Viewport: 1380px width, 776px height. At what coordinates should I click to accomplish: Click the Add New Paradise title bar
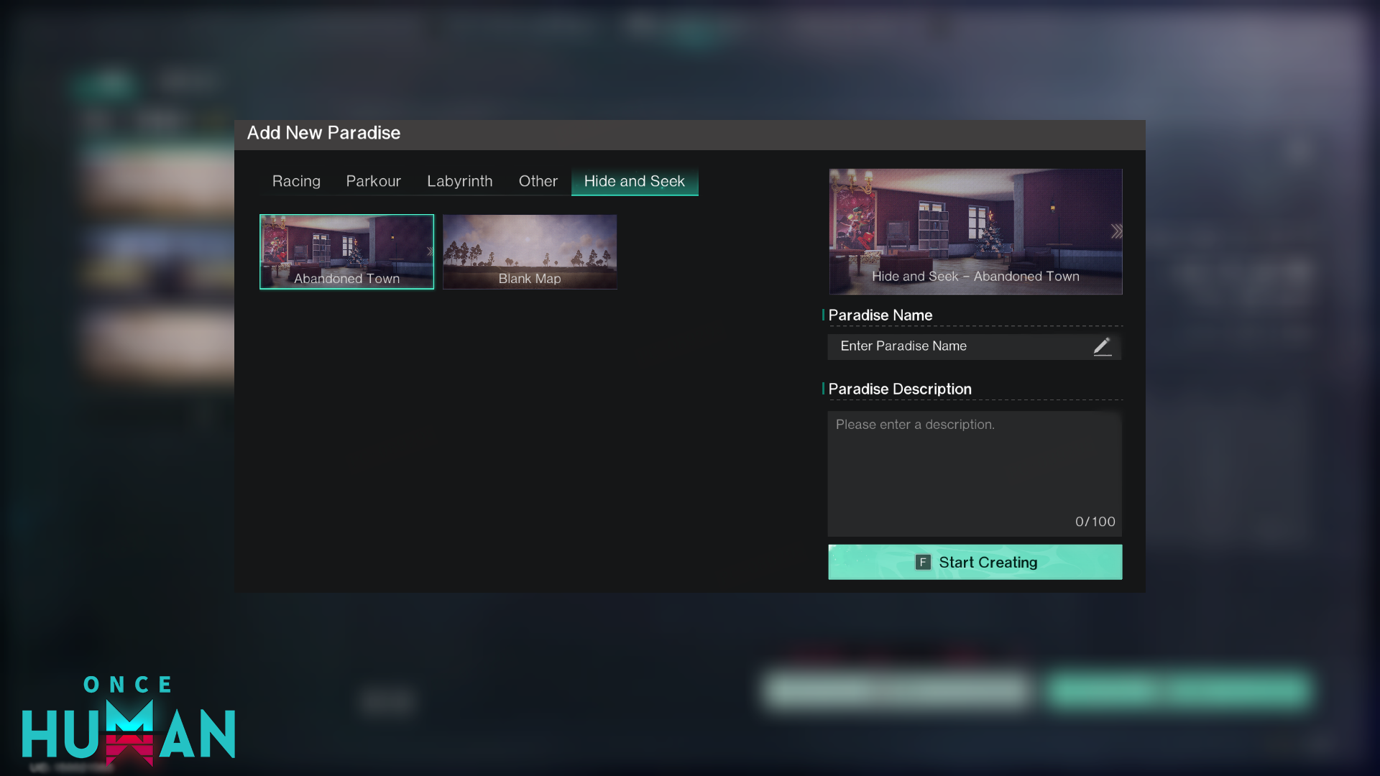(324, 132)
